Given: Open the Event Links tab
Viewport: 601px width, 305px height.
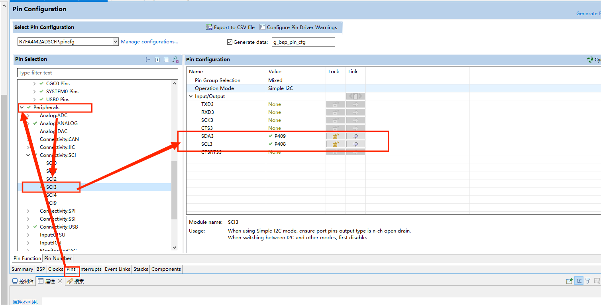Looking at the screenshot, I should tap(118, 269).
